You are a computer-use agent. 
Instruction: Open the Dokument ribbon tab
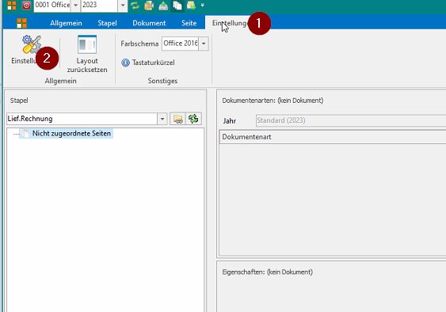[149, 23]
